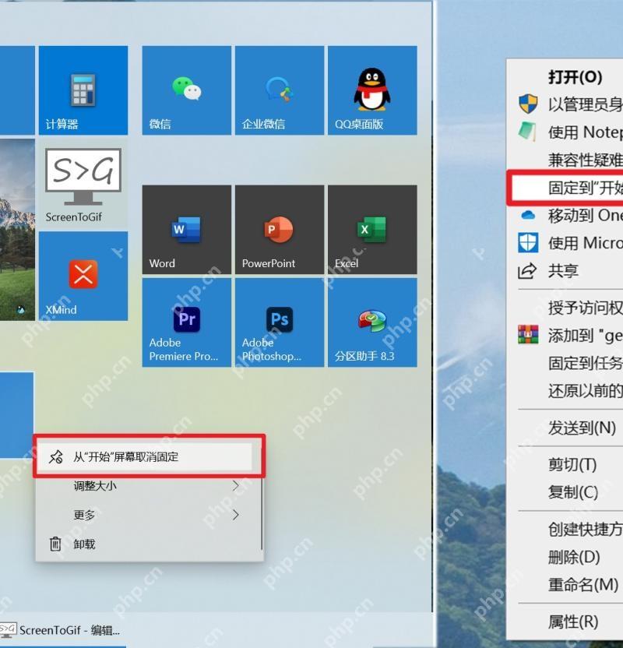This screenshot has width=623, height=648.
Task: Select the 使用 Notepad entry
Action: [565, 132]
